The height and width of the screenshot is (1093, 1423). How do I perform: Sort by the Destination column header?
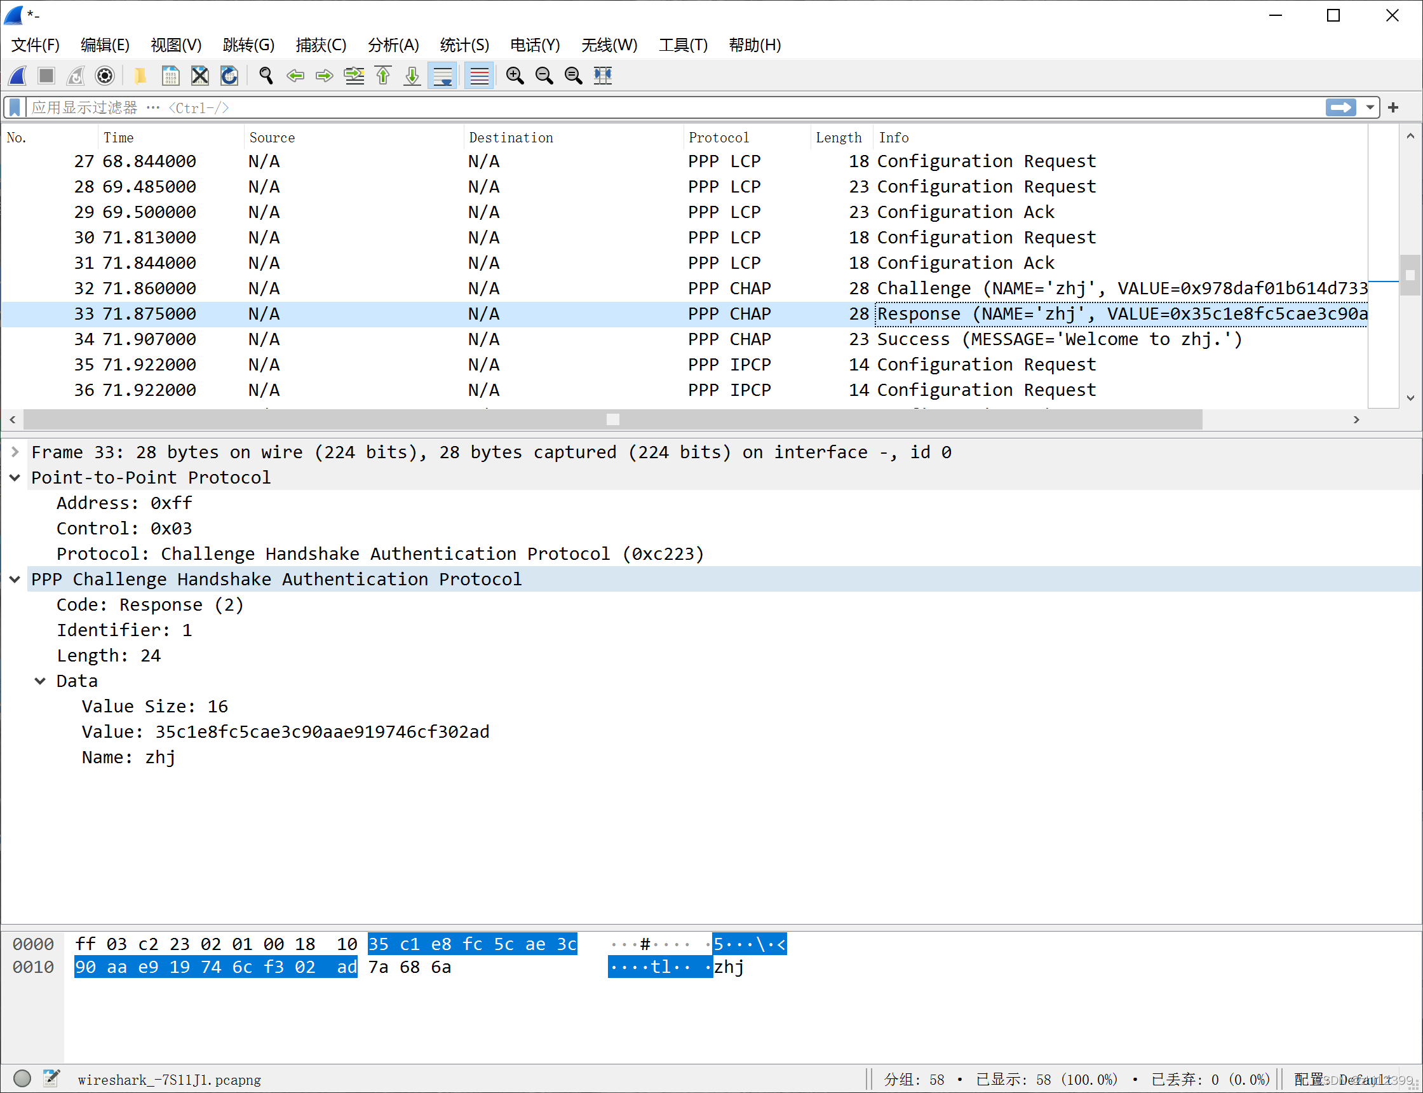click(574, 137)
